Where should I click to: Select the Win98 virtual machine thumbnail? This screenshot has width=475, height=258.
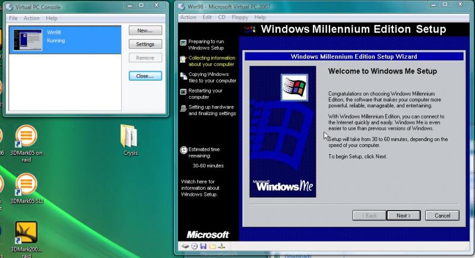click(28, 40)
